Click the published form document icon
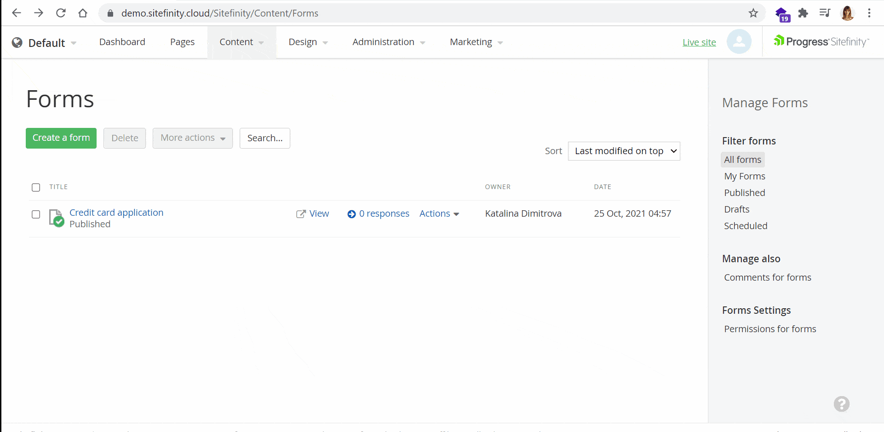884x432 pixels. coord(56,218)
